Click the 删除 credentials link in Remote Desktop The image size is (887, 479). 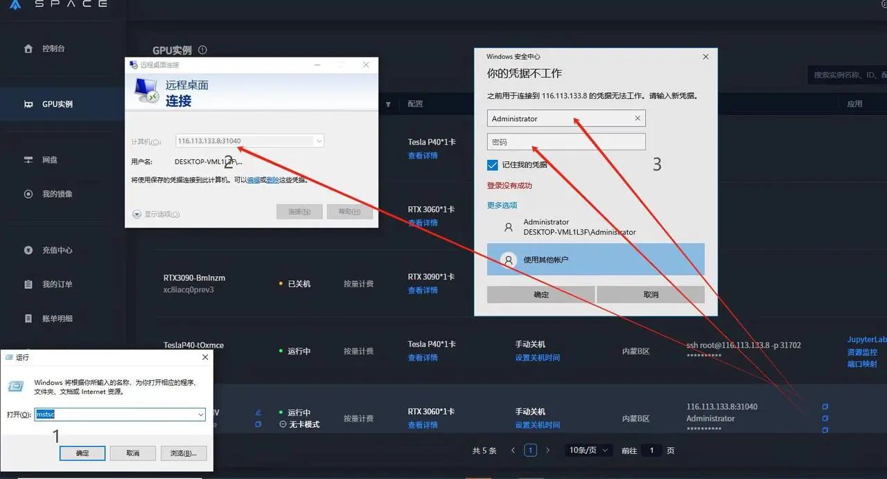[272, 180]
